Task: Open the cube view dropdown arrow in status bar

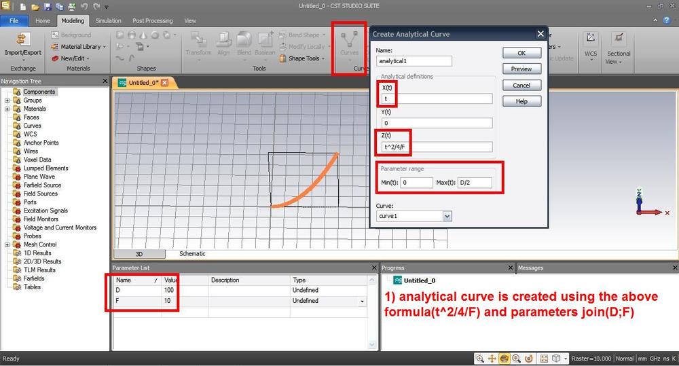Action: coord(565,359)
